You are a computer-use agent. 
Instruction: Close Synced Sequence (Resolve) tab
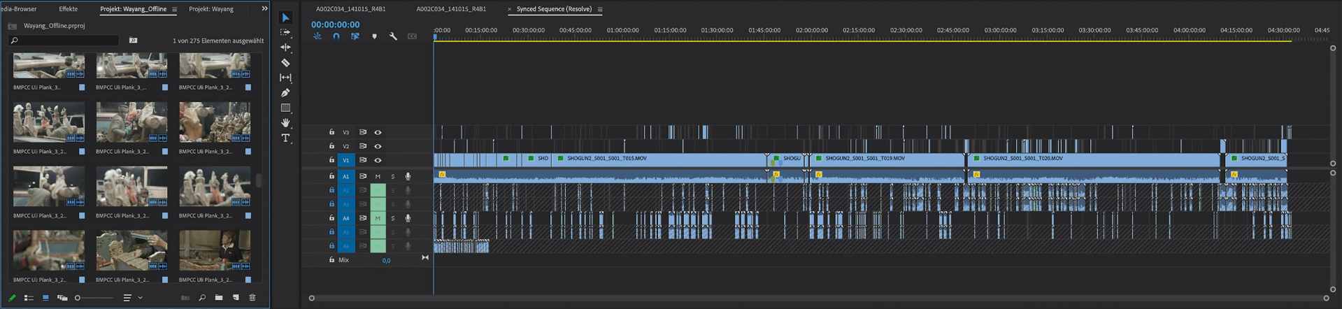[509, 9]
